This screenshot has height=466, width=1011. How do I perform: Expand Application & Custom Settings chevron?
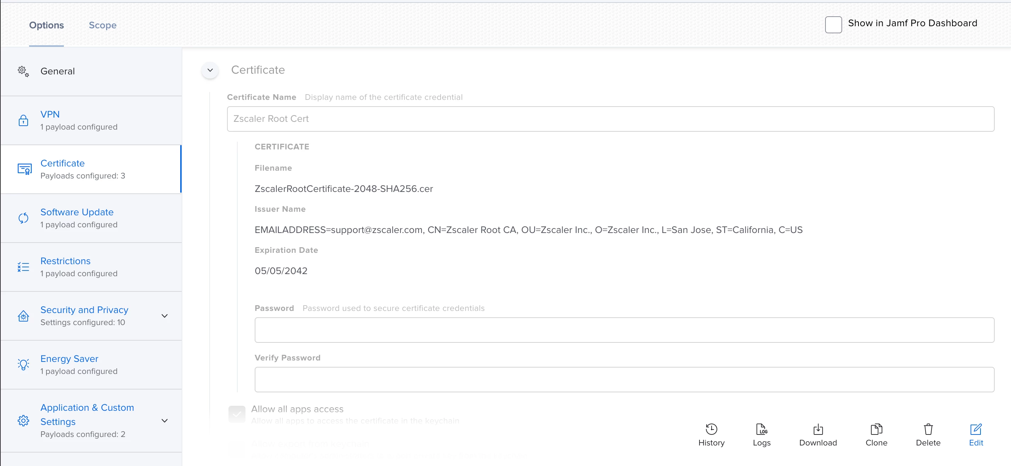pyautogui.click(x=165, y=421)
